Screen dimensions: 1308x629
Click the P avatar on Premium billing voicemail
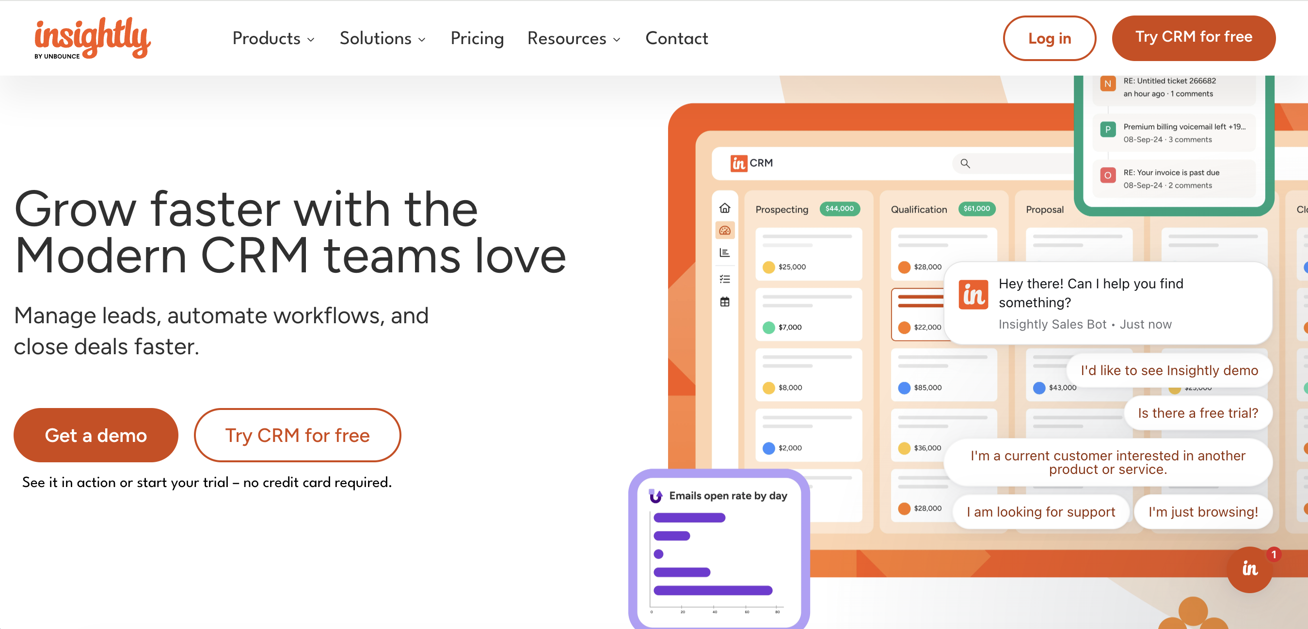[1107, 129]
